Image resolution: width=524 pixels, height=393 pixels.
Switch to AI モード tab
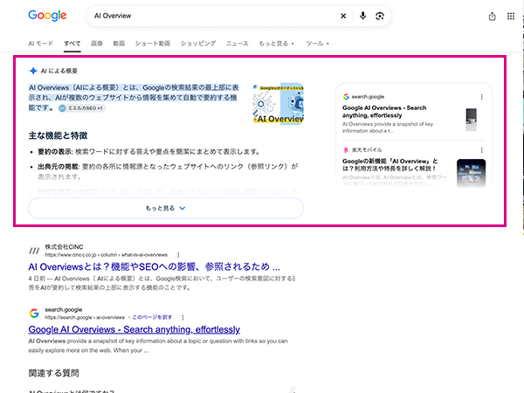point(40,44)
